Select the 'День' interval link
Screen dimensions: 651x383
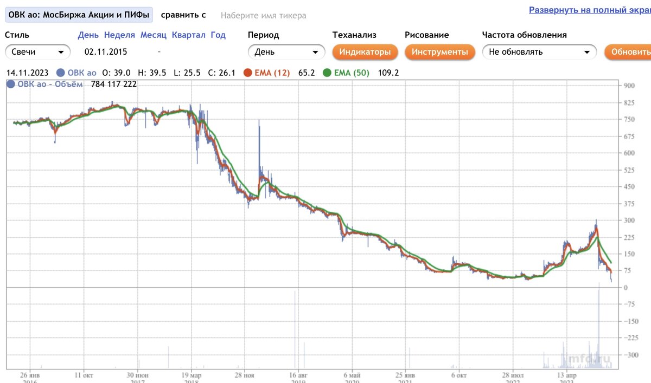(x=88, y=35)
